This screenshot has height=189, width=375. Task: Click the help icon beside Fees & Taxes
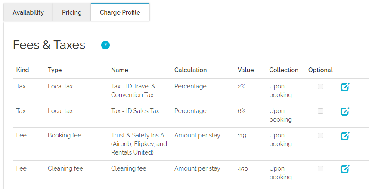click(x=105, y=45)
